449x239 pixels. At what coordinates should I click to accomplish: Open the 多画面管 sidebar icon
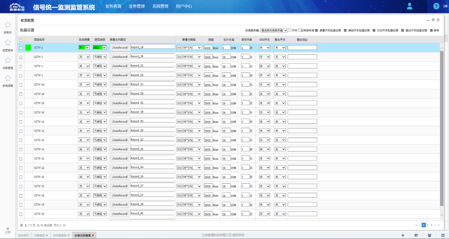[x=8, y=79]
